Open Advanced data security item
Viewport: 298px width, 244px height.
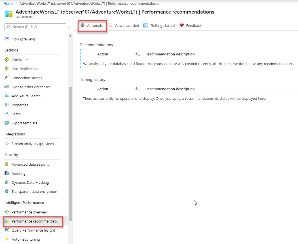click(30, 165)
